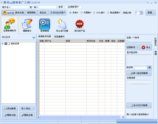Click the 删除勾选 eraser button

coord(10,115)
